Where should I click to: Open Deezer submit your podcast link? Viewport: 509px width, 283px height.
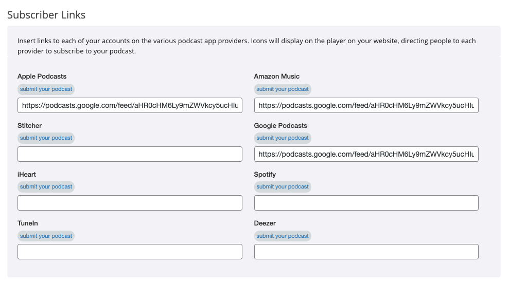point(283,236)
